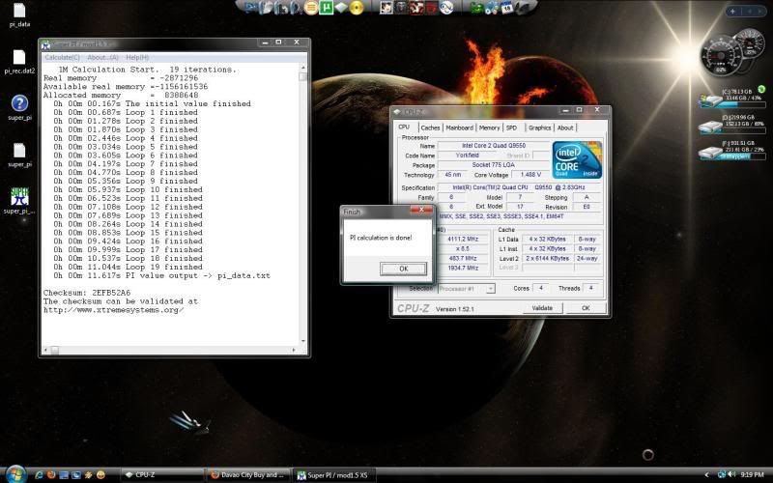This screenshot has height=483, width=773.
Task: Switch to the Caches tab in CPU-Z
Action: point(430,128)
